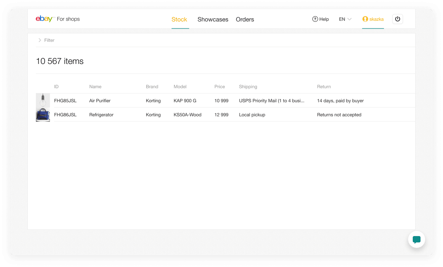Click the Help link
This screenshot has height=267, width=443.
(324, 19)
